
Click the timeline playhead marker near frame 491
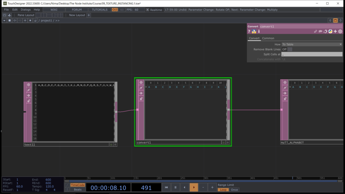coord(292,178)
